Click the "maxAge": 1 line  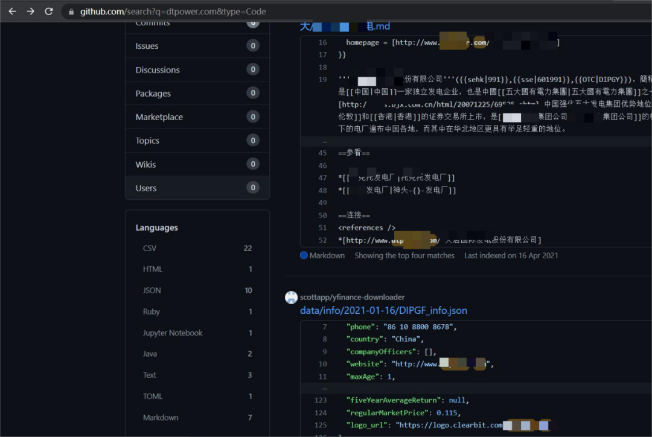371,377
